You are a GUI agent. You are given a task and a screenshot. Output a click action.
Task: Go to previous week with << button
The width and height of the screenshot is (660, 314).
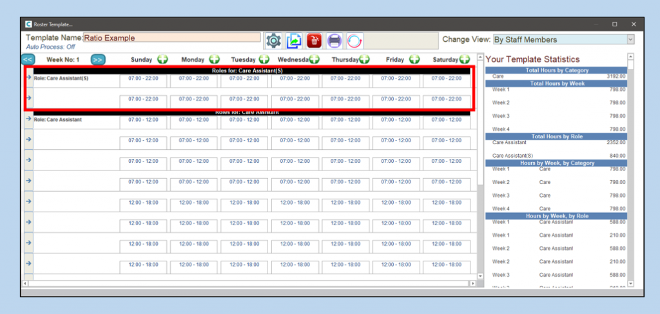28,59
